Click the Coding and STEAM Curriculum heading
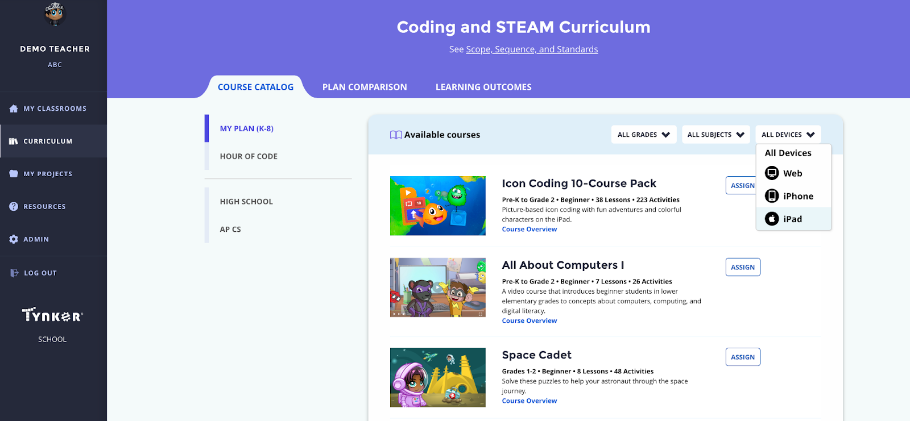This screenshot has height=421, width=910. pos(523,27)
